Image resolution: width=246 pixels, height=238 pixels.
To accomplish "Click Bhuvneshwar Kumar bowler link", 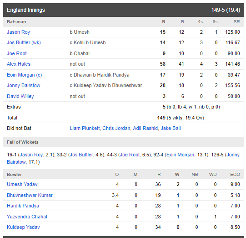I will click(x=30, y=195).
